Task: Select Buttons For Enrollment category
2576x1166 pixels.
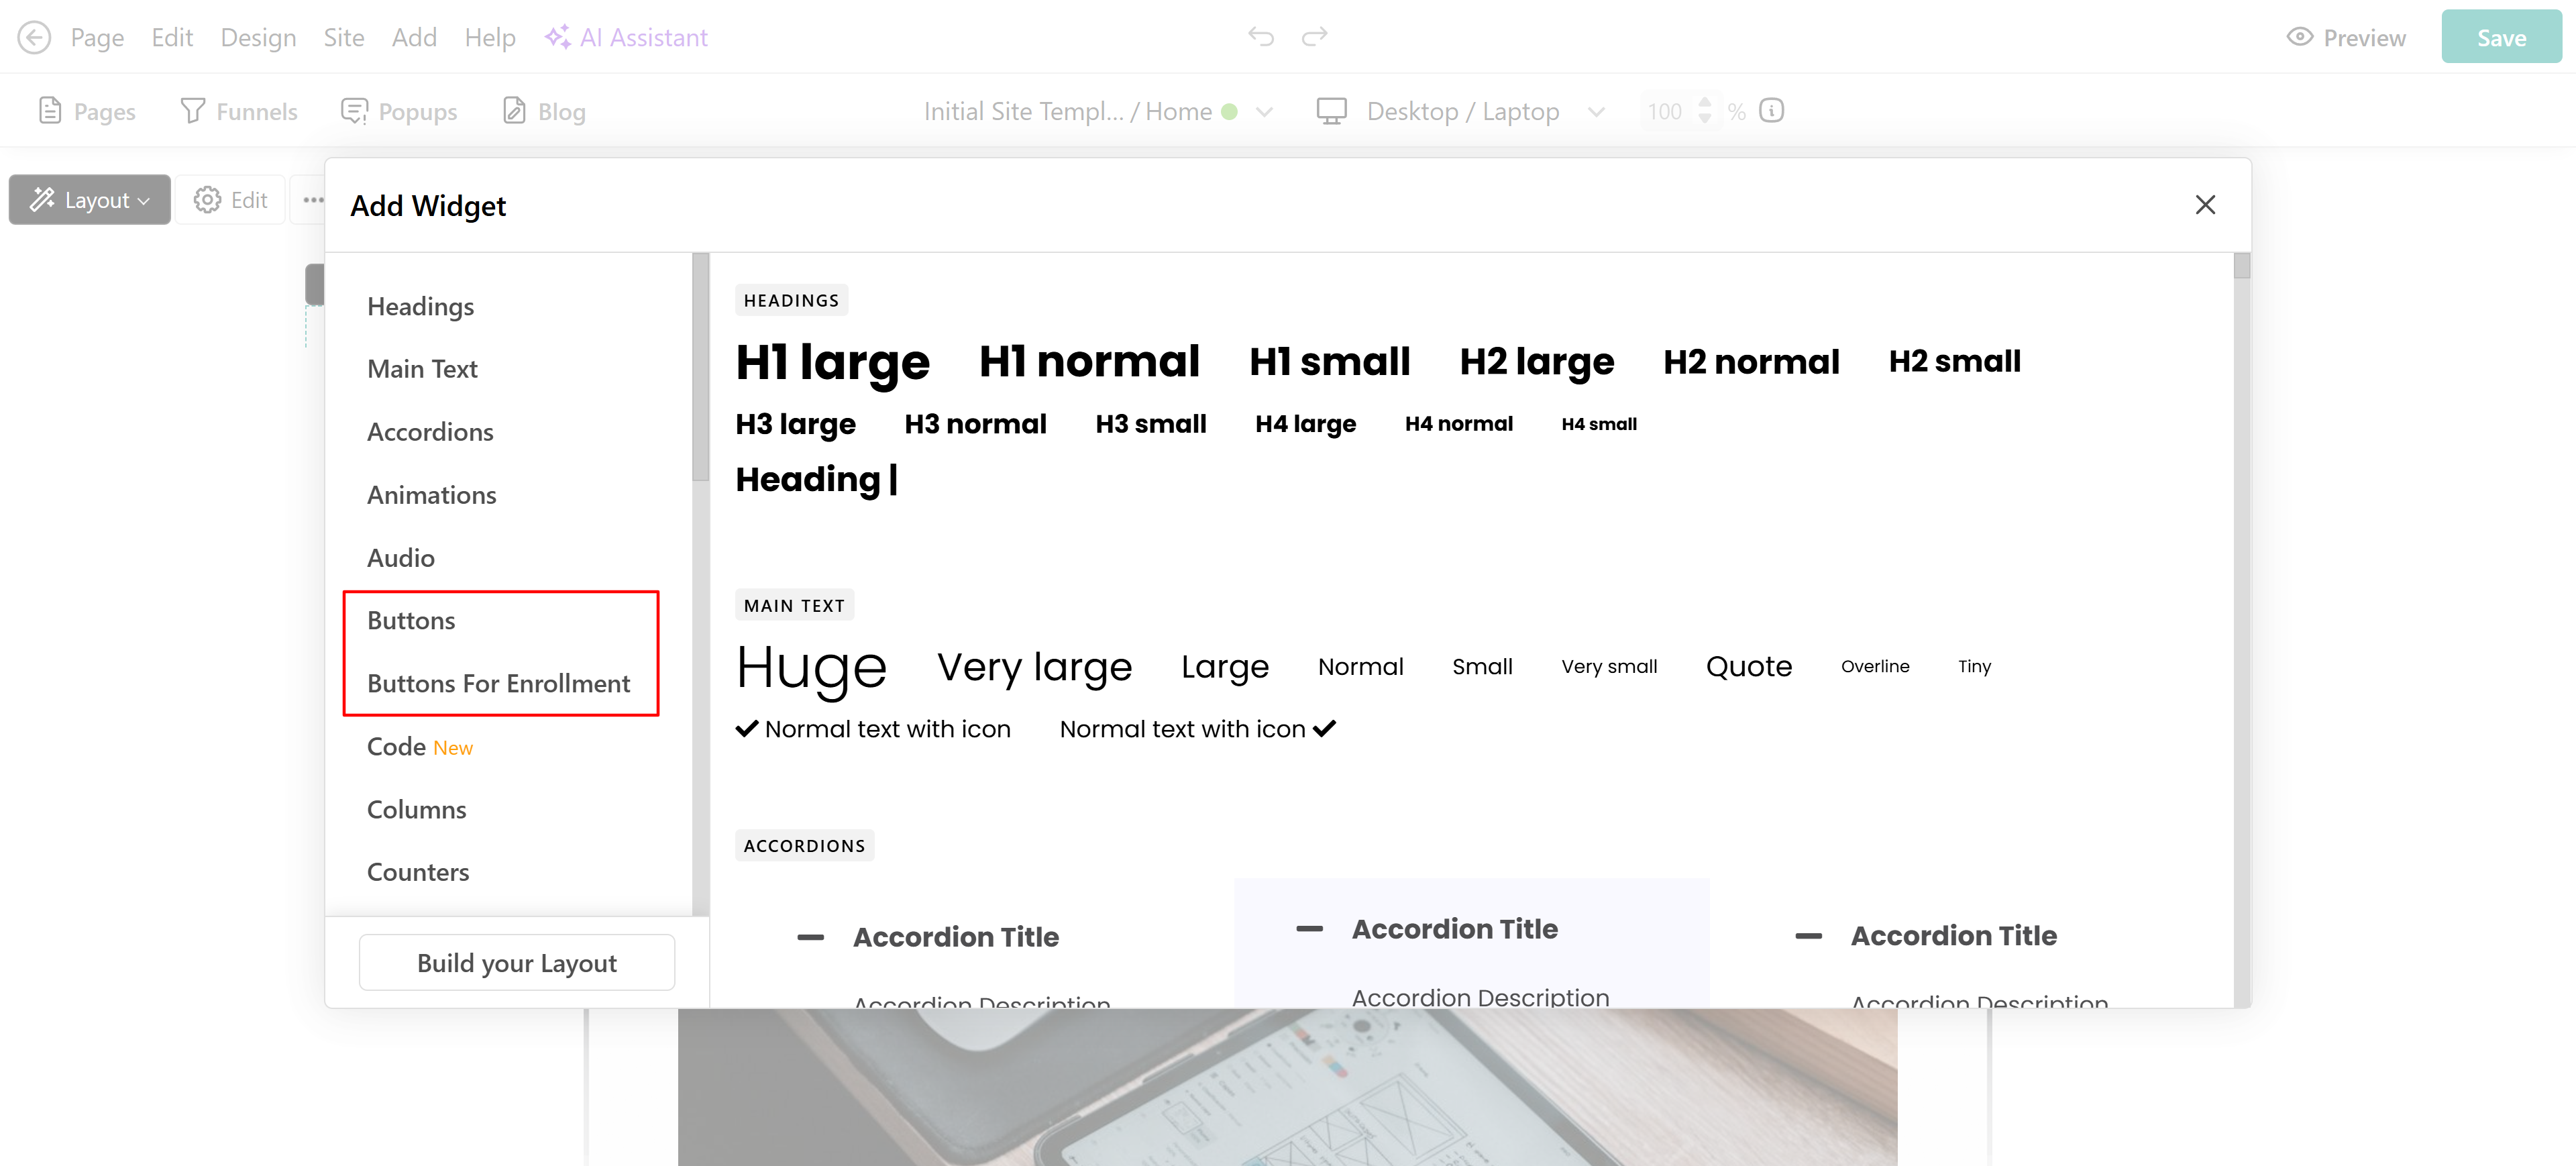Action: coord(498,684)
